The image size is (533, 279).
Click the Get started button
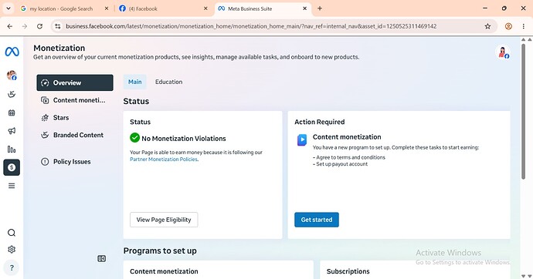click(317, 220)
